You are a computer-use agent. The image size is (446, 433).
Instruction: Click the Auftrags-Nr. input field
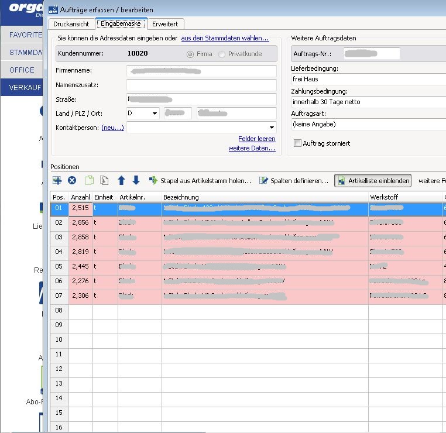point(372,54)
